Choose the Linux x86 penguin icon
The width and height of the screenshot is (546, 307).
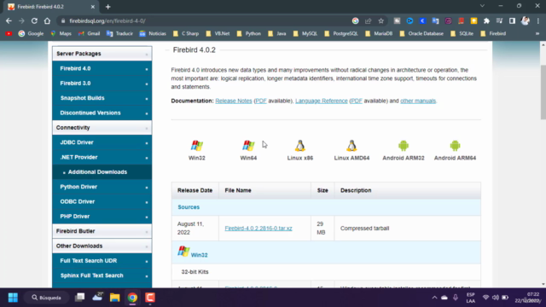coord(299,146)
